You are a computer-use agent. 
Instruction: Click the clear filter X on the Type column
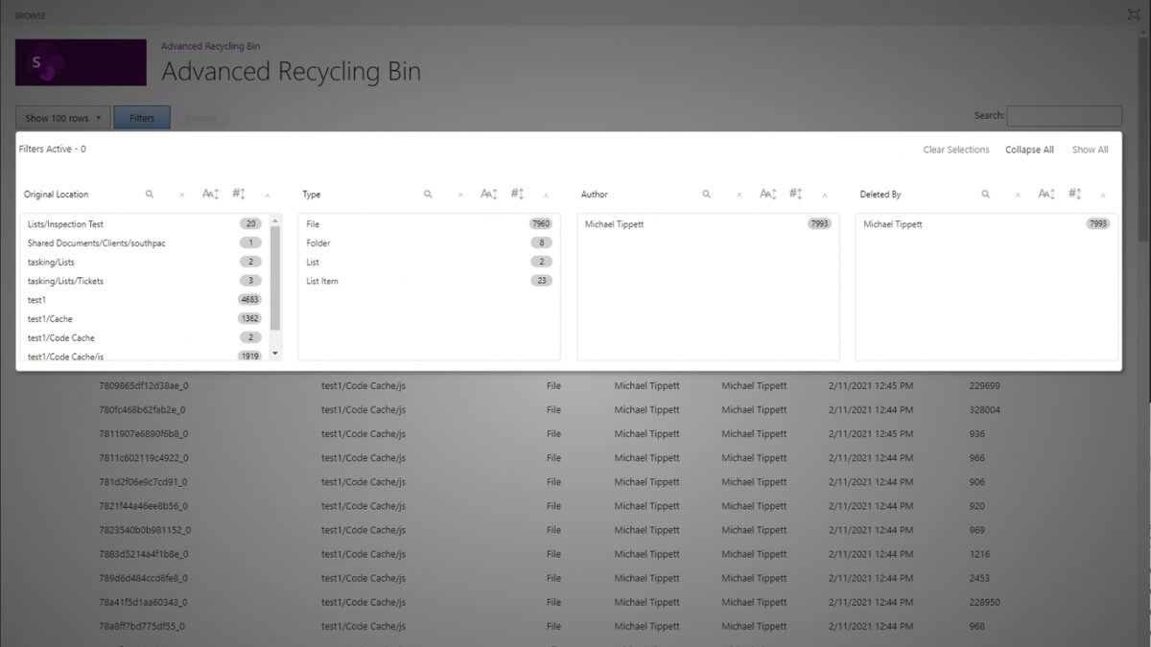click(x=458, y=194)
